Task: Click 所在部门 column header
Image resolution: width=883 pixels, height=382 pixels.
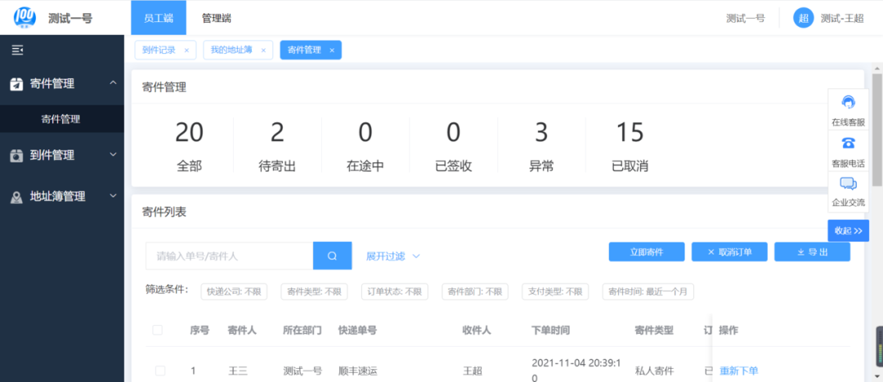Action: tap(303, 331)
